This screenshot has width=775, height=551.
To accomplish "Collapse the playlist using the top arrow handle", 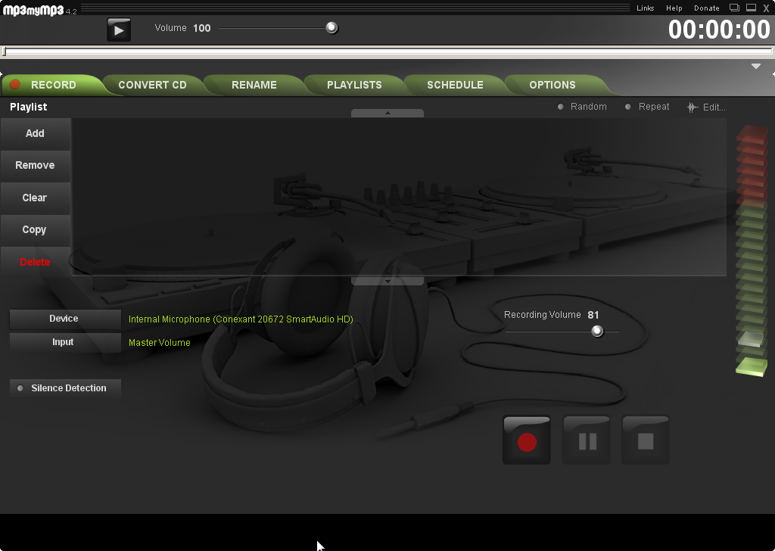I will click(x=387, y=114).
